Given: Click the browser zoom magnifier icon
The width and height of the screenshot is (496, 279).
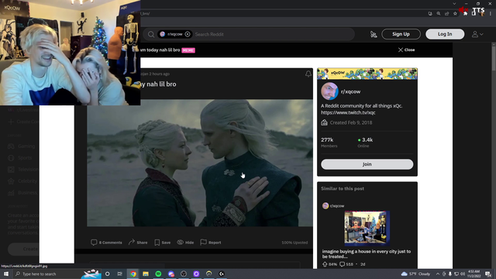Looking at the screenshot, I should pyautogui.click(x=439, y=14).
